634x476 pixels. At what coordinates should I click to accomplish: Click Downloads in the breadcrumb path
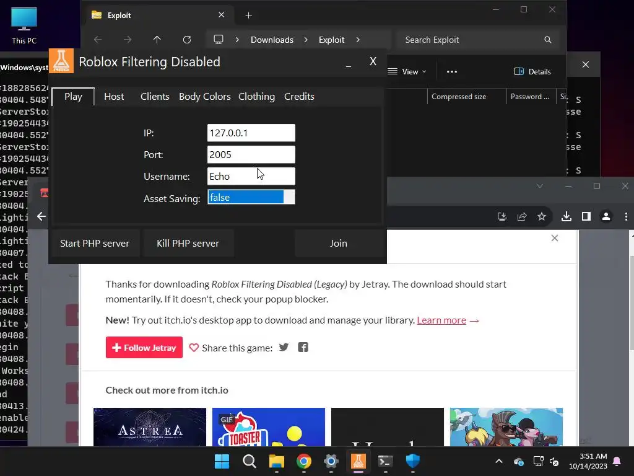click(x=272, y=40)
